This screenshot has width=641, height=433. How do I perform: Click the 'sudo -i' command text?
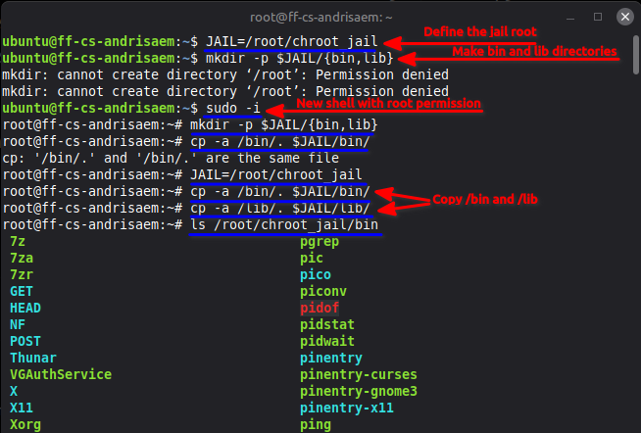click(233, 108)
